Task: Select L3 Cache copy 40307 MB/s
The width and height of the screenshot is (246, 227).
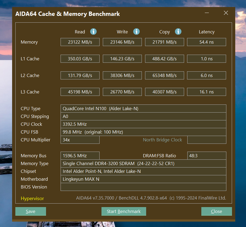Action: point(164,92)
